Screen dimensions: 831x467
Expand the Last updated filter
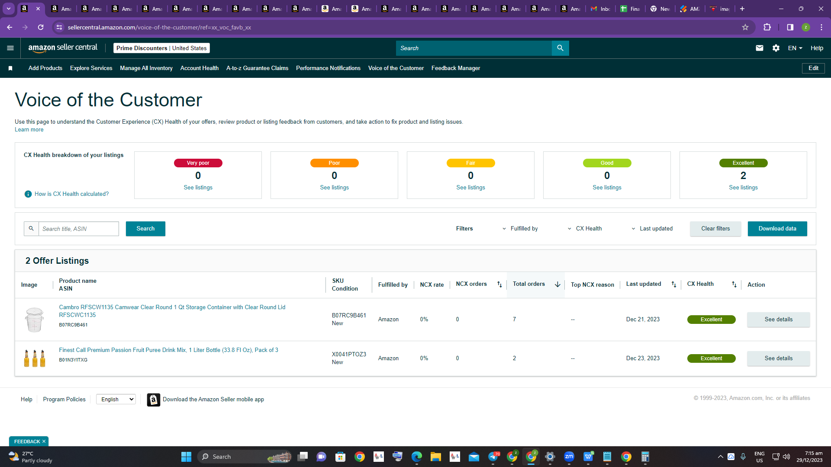pyautogui.click(x=652, y=229)
